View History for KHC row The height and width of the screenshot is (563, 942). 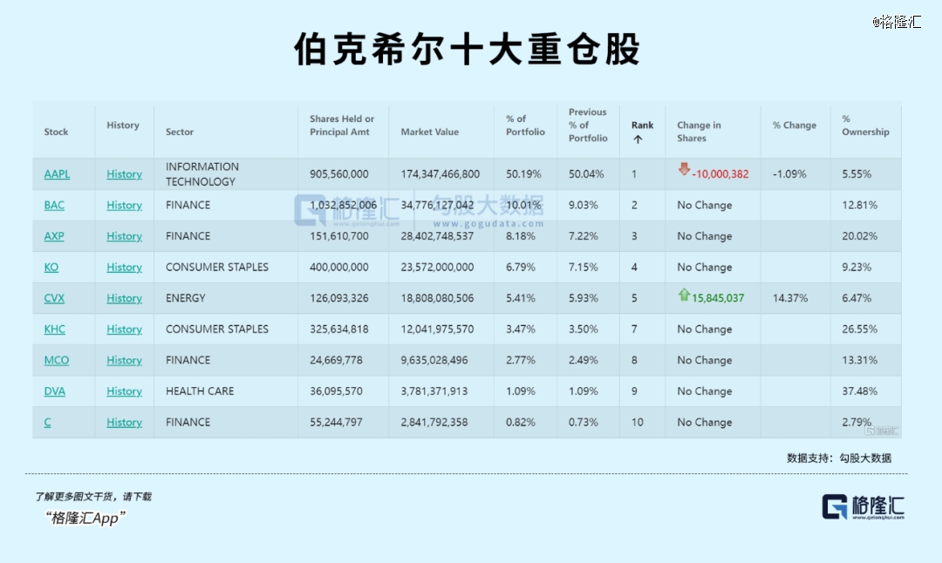(125, 329)
